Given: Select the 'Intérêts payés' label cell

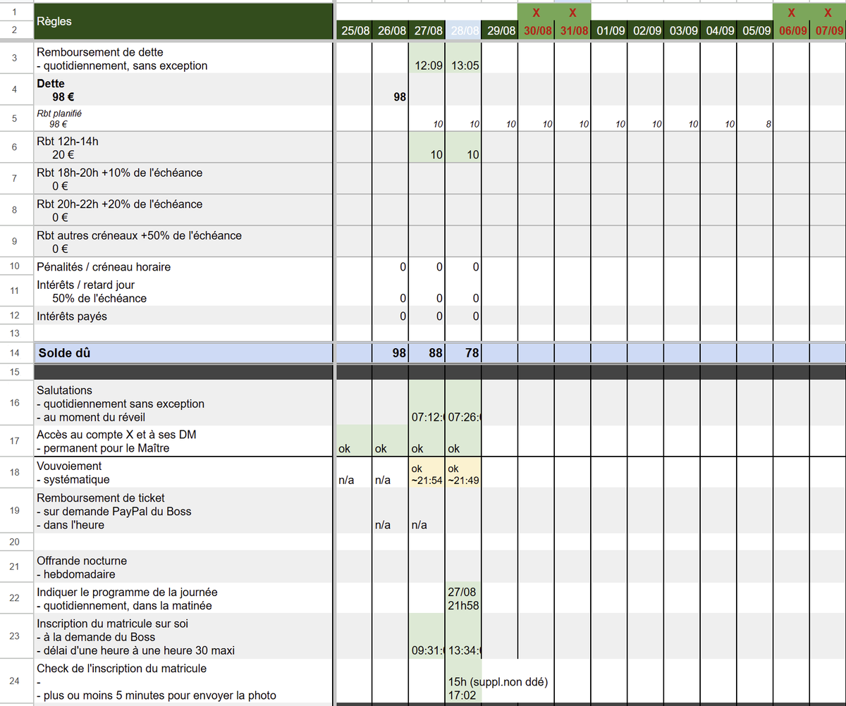Looking at the screenshot, I should 183,316.
